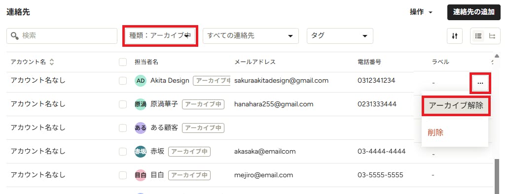Viewport: 507px width, 194px height.
Task: Click email mejiro@email.com
Action: coord(263,175)
